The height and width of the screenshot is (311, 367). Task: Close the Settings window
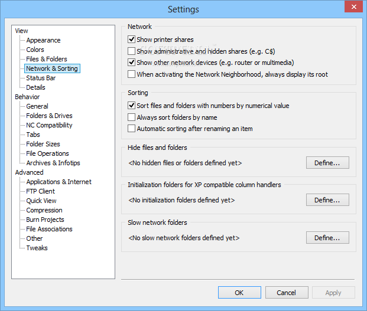click(353, 6)
